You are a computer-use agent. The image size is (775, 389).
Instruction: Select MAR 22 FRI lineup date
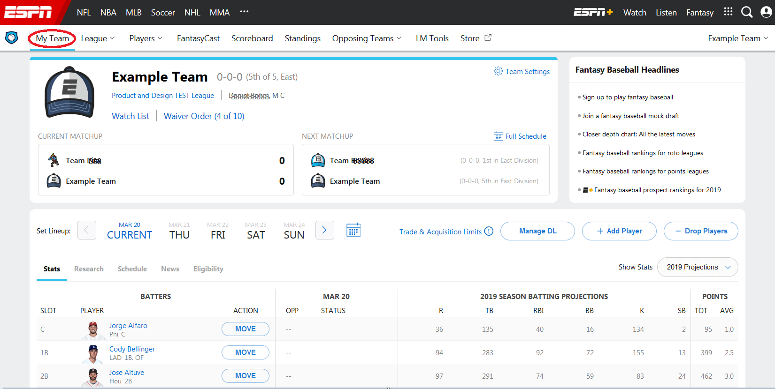click(218, 231)
